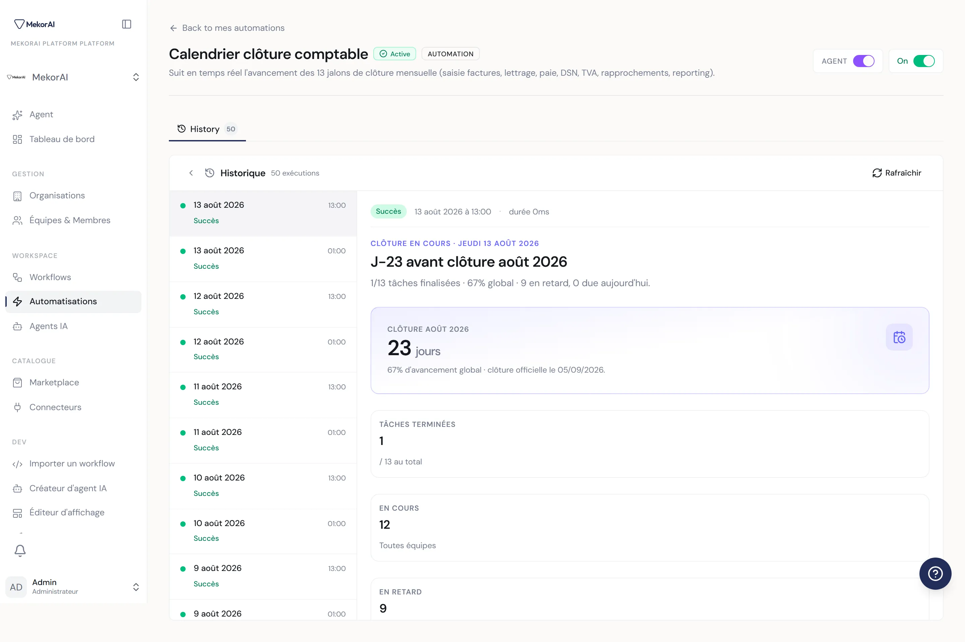Click the Automatisations lightning icon
Screen dimensions: 965x642
pos(17,302)
